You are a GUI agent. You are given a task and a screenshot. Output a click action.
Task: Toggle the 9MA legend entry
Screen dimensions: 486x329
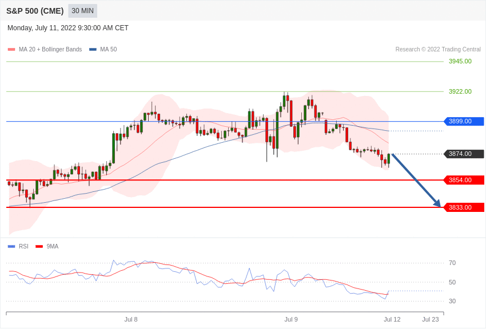(47, 246)
